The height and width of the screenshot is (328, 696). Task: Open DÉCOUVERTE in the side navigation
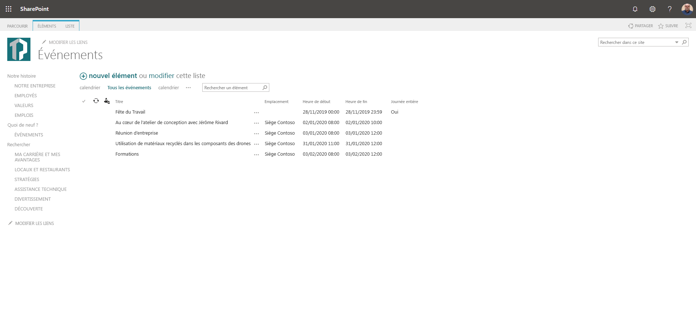[x=29, y=209]
